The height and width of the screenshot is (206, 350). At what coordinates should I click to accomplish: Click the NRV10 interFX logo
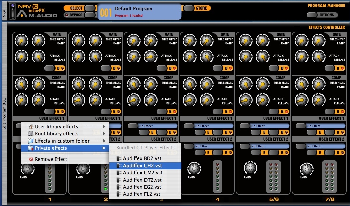pos(31,8)
